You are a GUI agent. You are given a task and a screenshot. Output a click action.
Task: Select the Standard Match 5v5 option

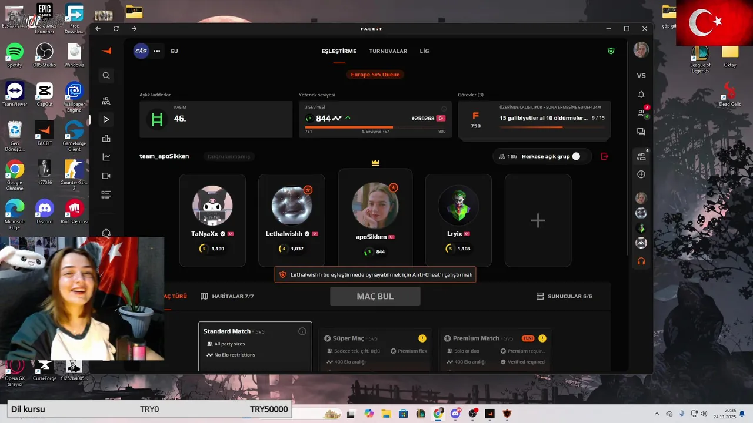click(x=255, y=347)
